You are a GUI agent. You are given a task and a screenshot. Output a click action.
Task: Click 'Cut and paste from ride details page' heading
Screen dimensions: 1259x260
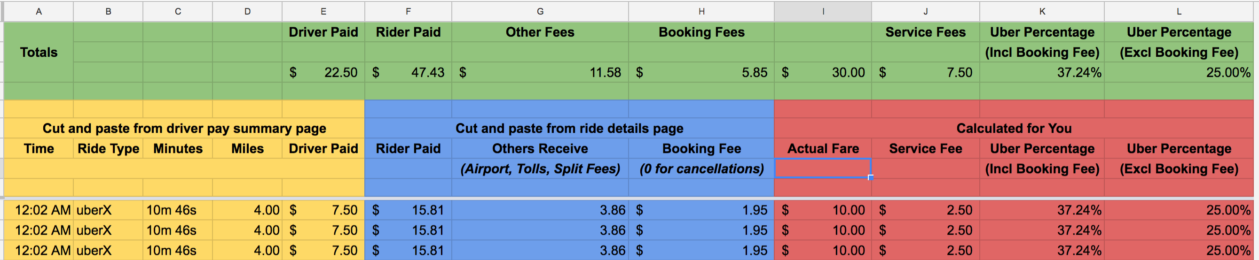coord(569,128)
